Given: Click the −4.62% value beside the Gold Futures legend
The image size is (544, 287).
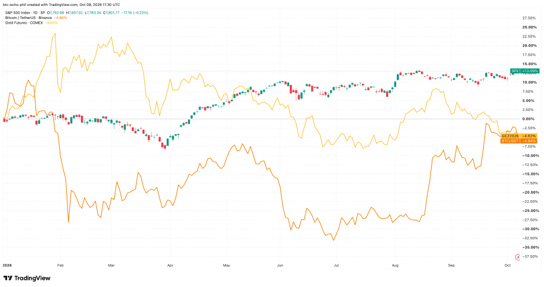Looking at the screenshot, I should (51, 23).
